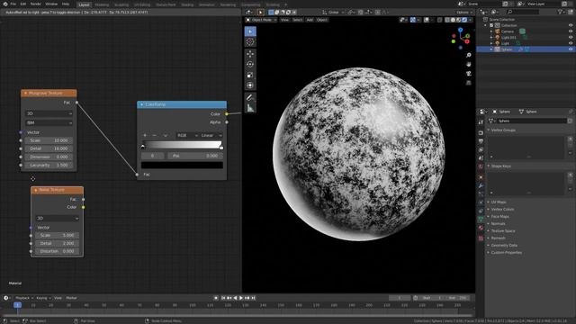
Task: Click the ColorRamp black color swatch
Action: [x=182, y=166]
